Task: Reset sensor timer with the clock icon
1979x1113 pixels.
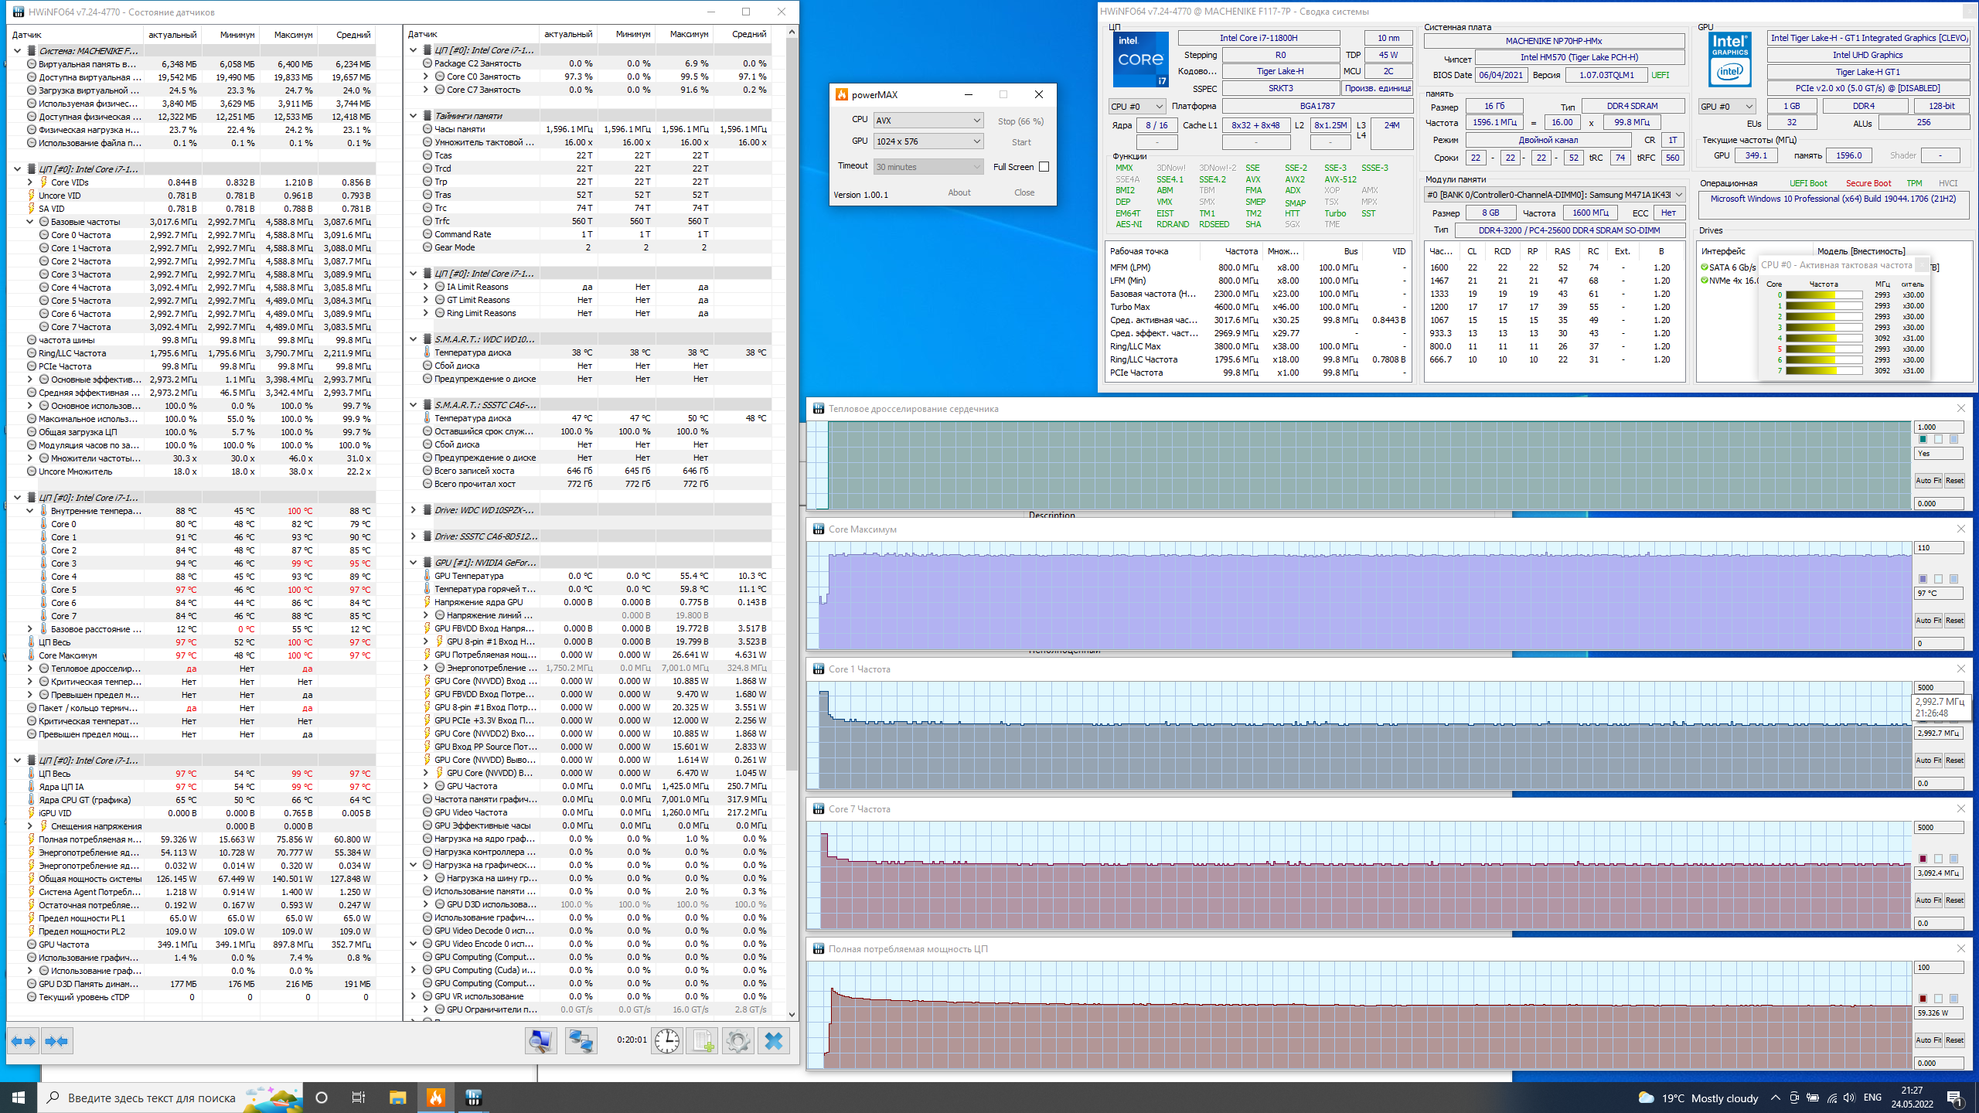Action: pos(666,1041)
